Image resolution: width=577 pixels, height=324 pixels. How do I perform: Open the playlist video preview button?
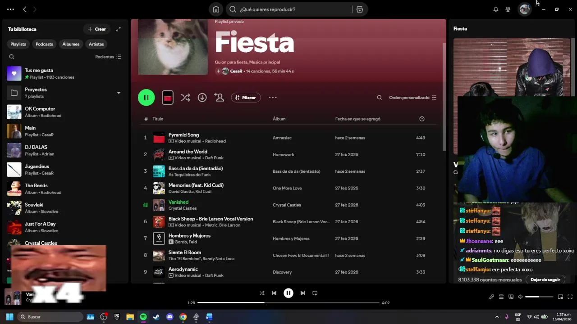pyautogui.click(x=168, y=97)
